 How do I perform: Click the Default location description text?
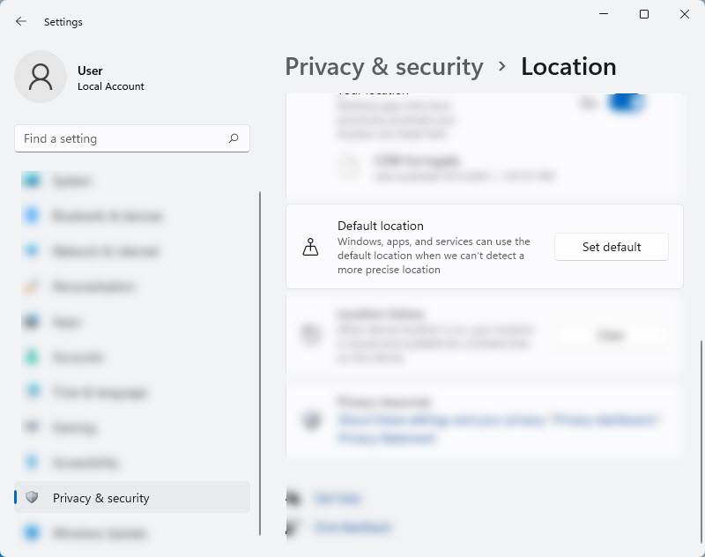click(434, 256)
